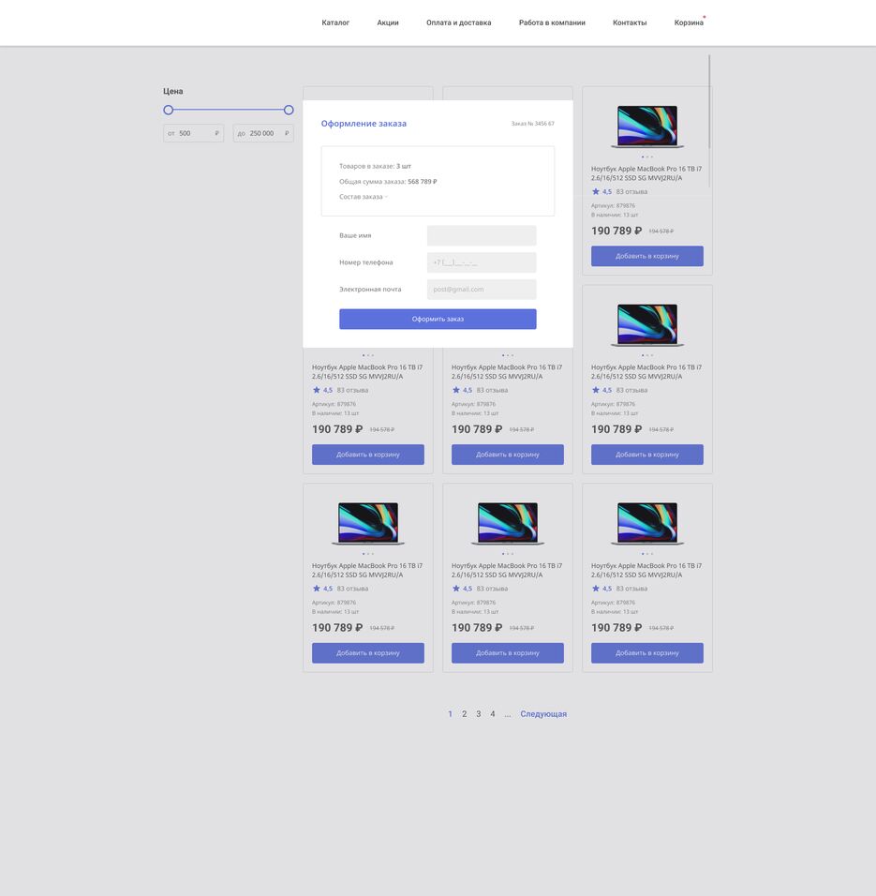Go to the Акции page

click(x=388, y=22)
